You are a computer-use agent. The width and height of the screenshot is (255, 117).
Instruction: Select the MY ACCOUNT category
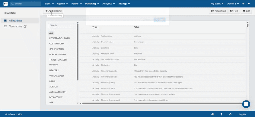pyautogui.click(x=56, y=97)
